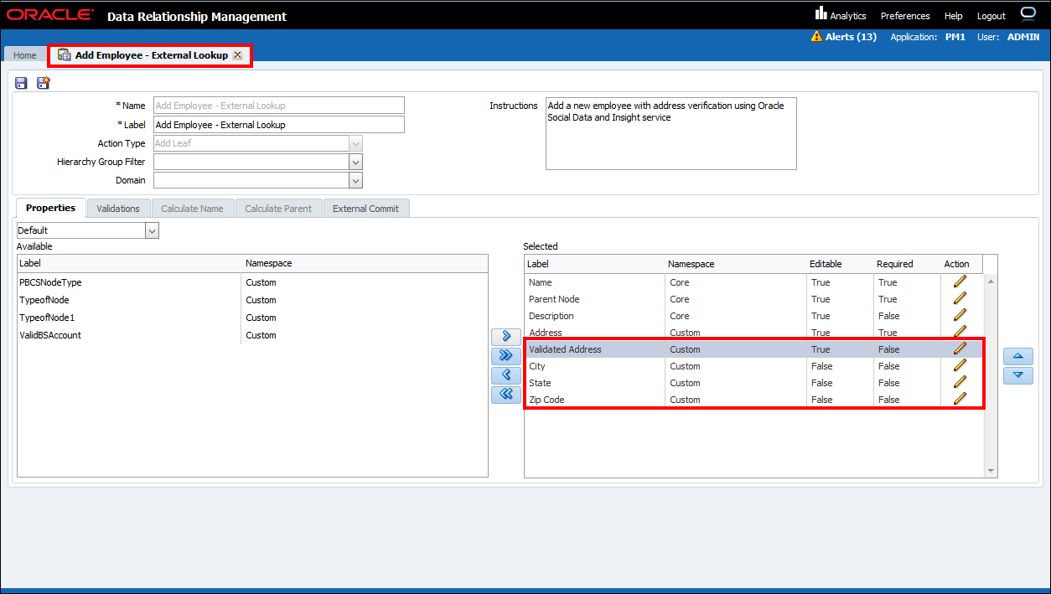
Task: Open the Alerts (13) link
Action: (850, 37)
